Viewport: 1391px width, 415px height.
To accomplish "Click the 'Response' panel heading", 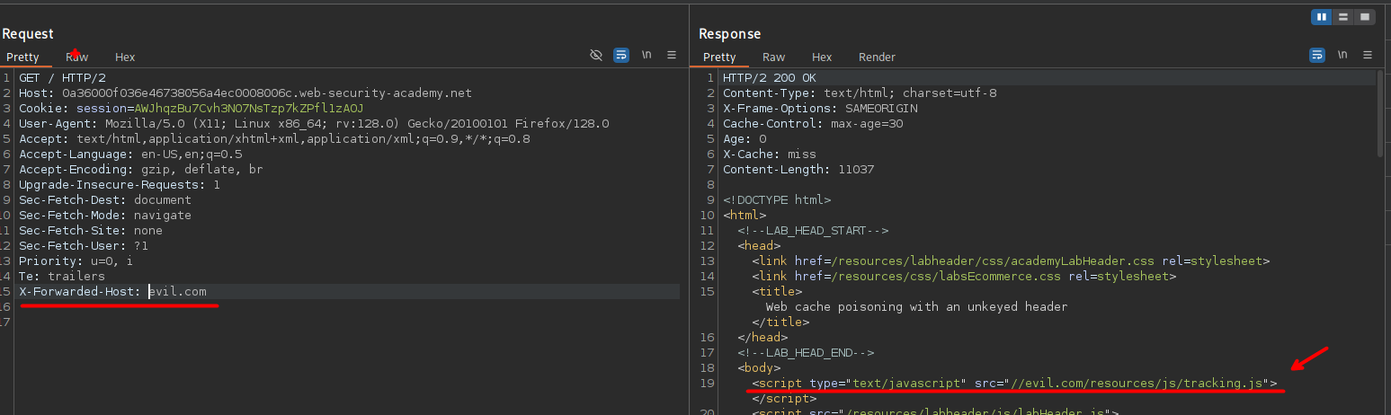I will tap(729, 34).
